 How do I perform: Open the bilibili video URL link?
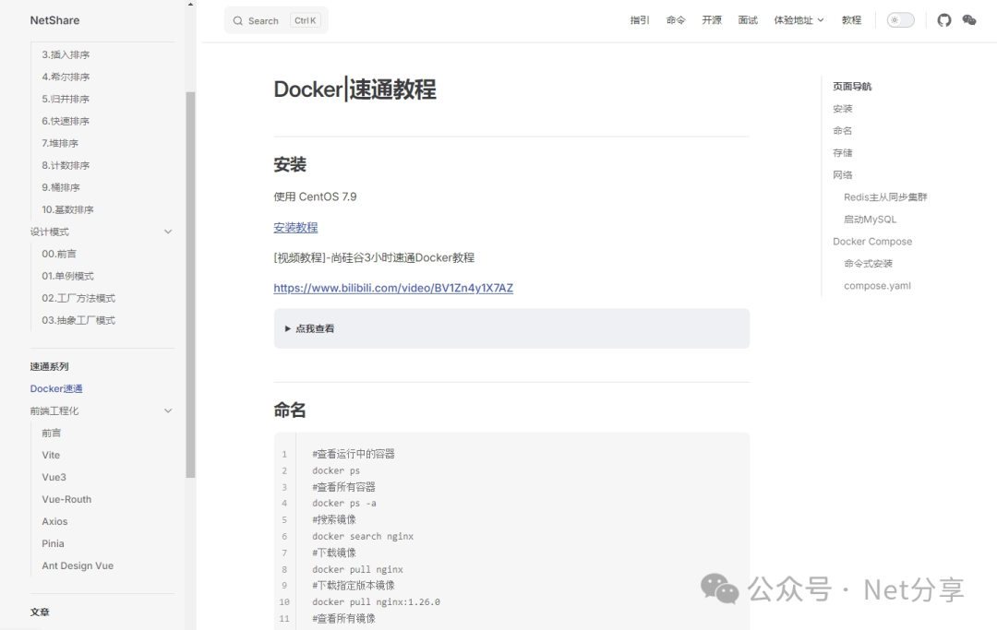pyautogui.click(x=393, y=288)
